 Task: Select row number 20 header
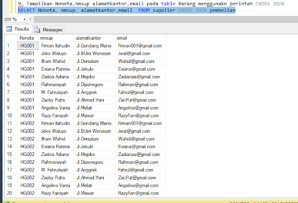(11, 193)
